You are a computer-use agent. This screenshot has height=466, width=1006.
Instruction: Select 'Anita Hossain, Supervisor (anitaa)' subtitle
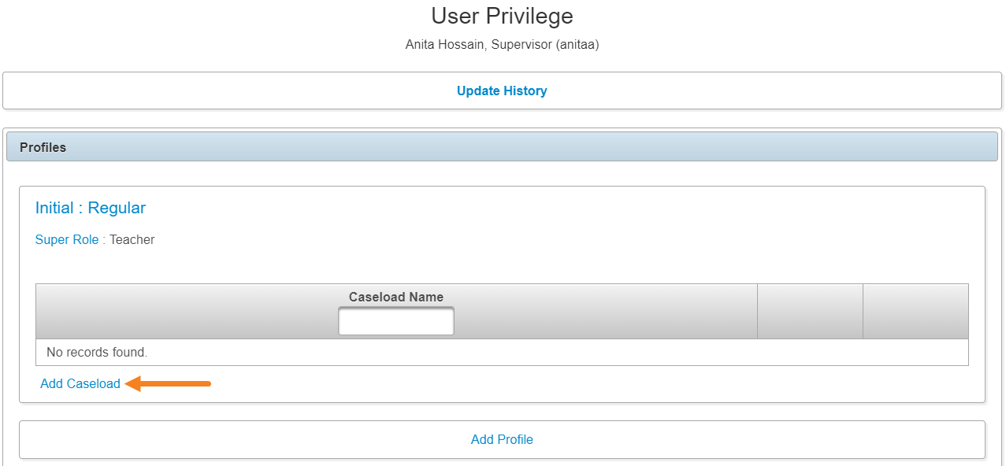(x=502, y=45)
